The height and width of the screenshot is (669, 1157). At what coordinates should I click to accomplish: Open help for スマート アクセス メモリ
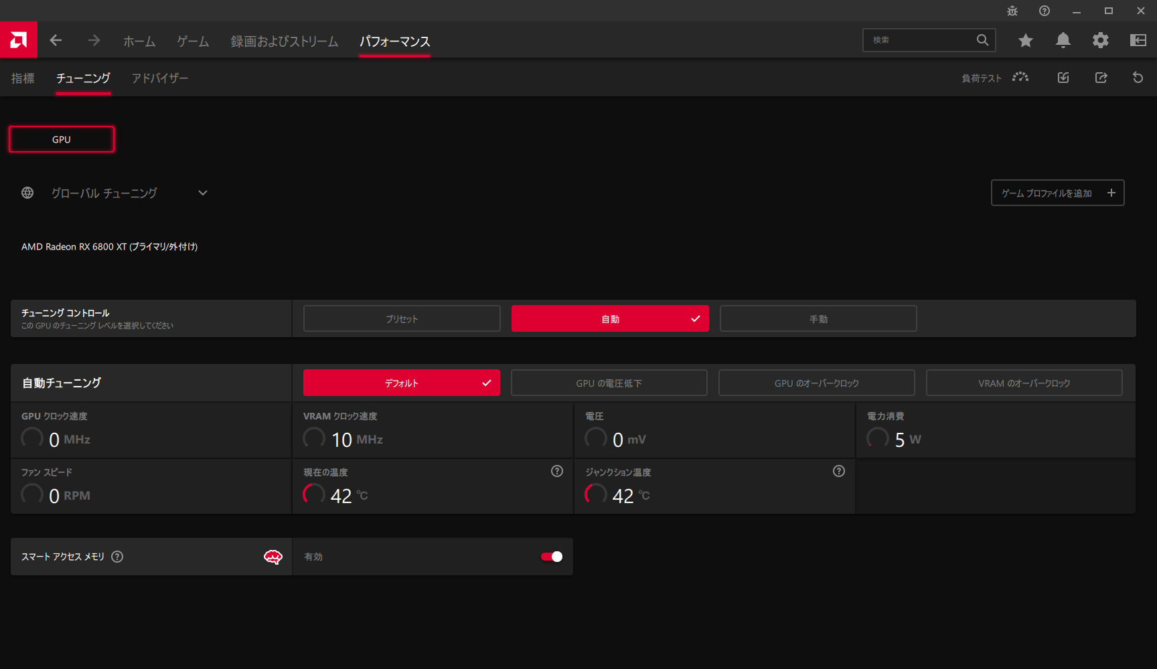[117, 557]
